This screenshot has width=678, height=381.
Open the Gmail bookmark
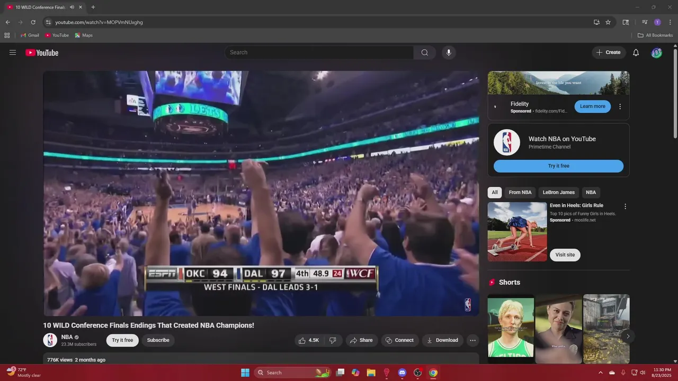click(x=30, y=35)
